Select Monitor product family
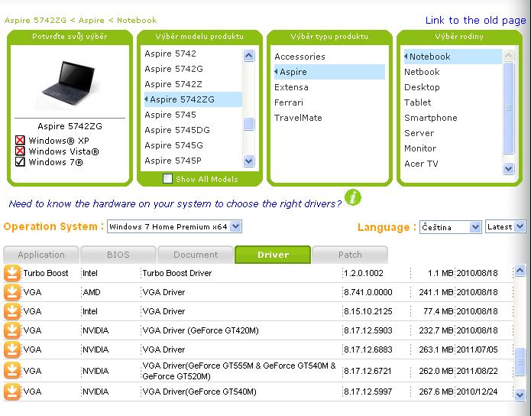 click(420, 148)
